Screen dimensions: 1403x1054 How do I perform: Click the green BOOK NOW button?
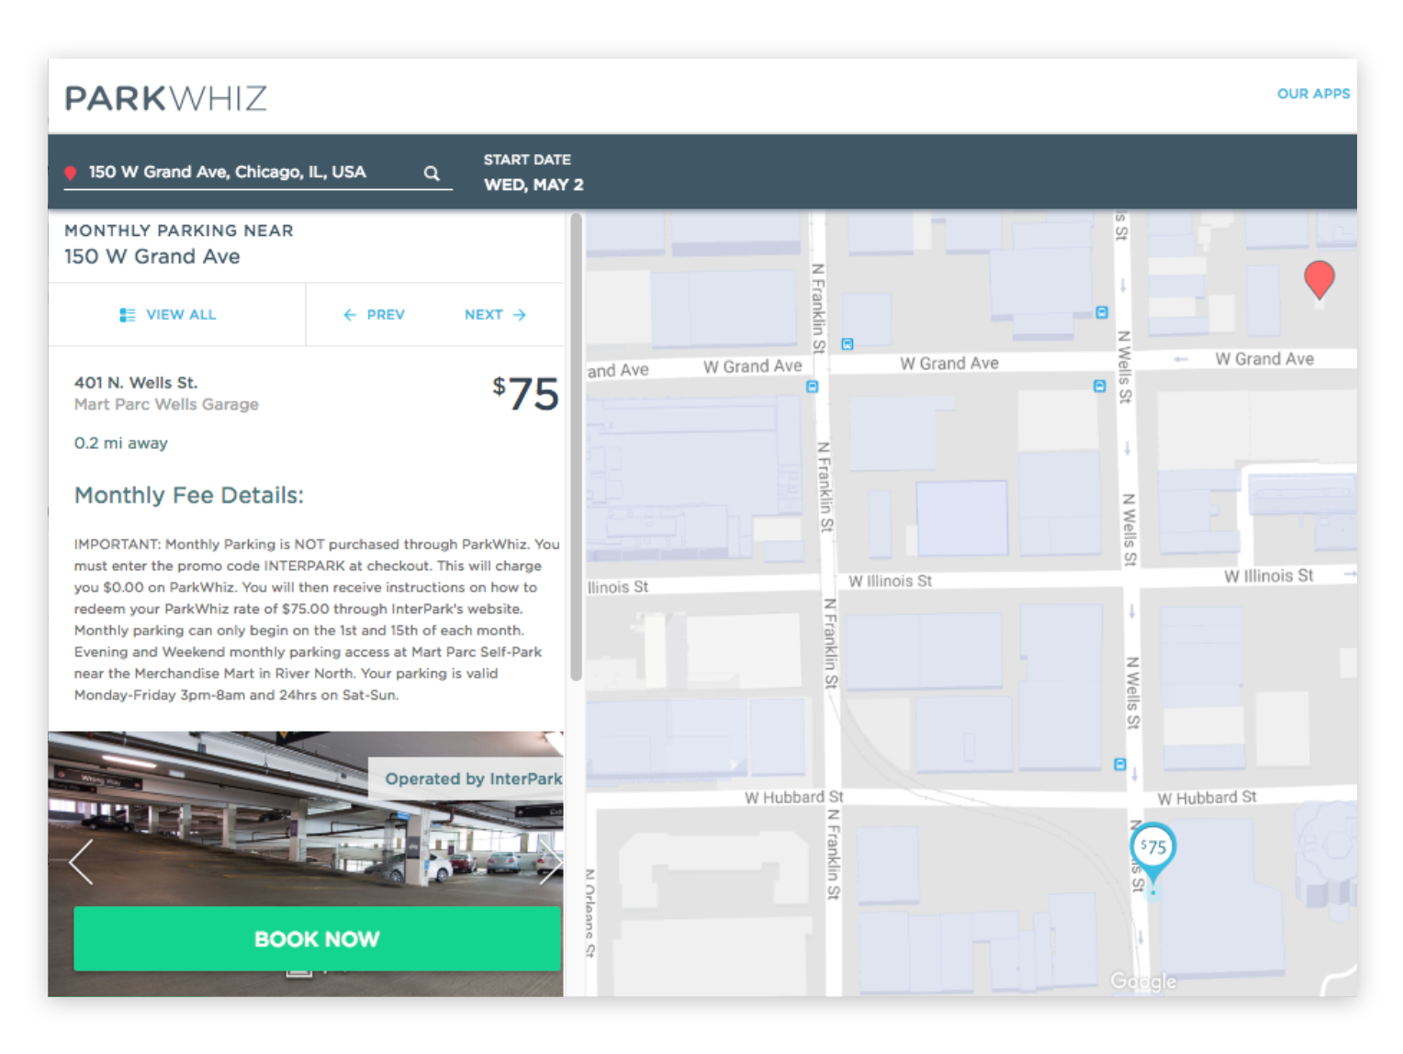point(317,939)
